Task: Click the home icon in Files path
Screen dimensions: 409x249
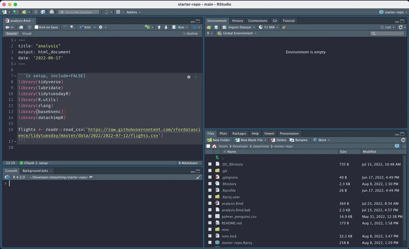Action: click(x=214, y=146)
